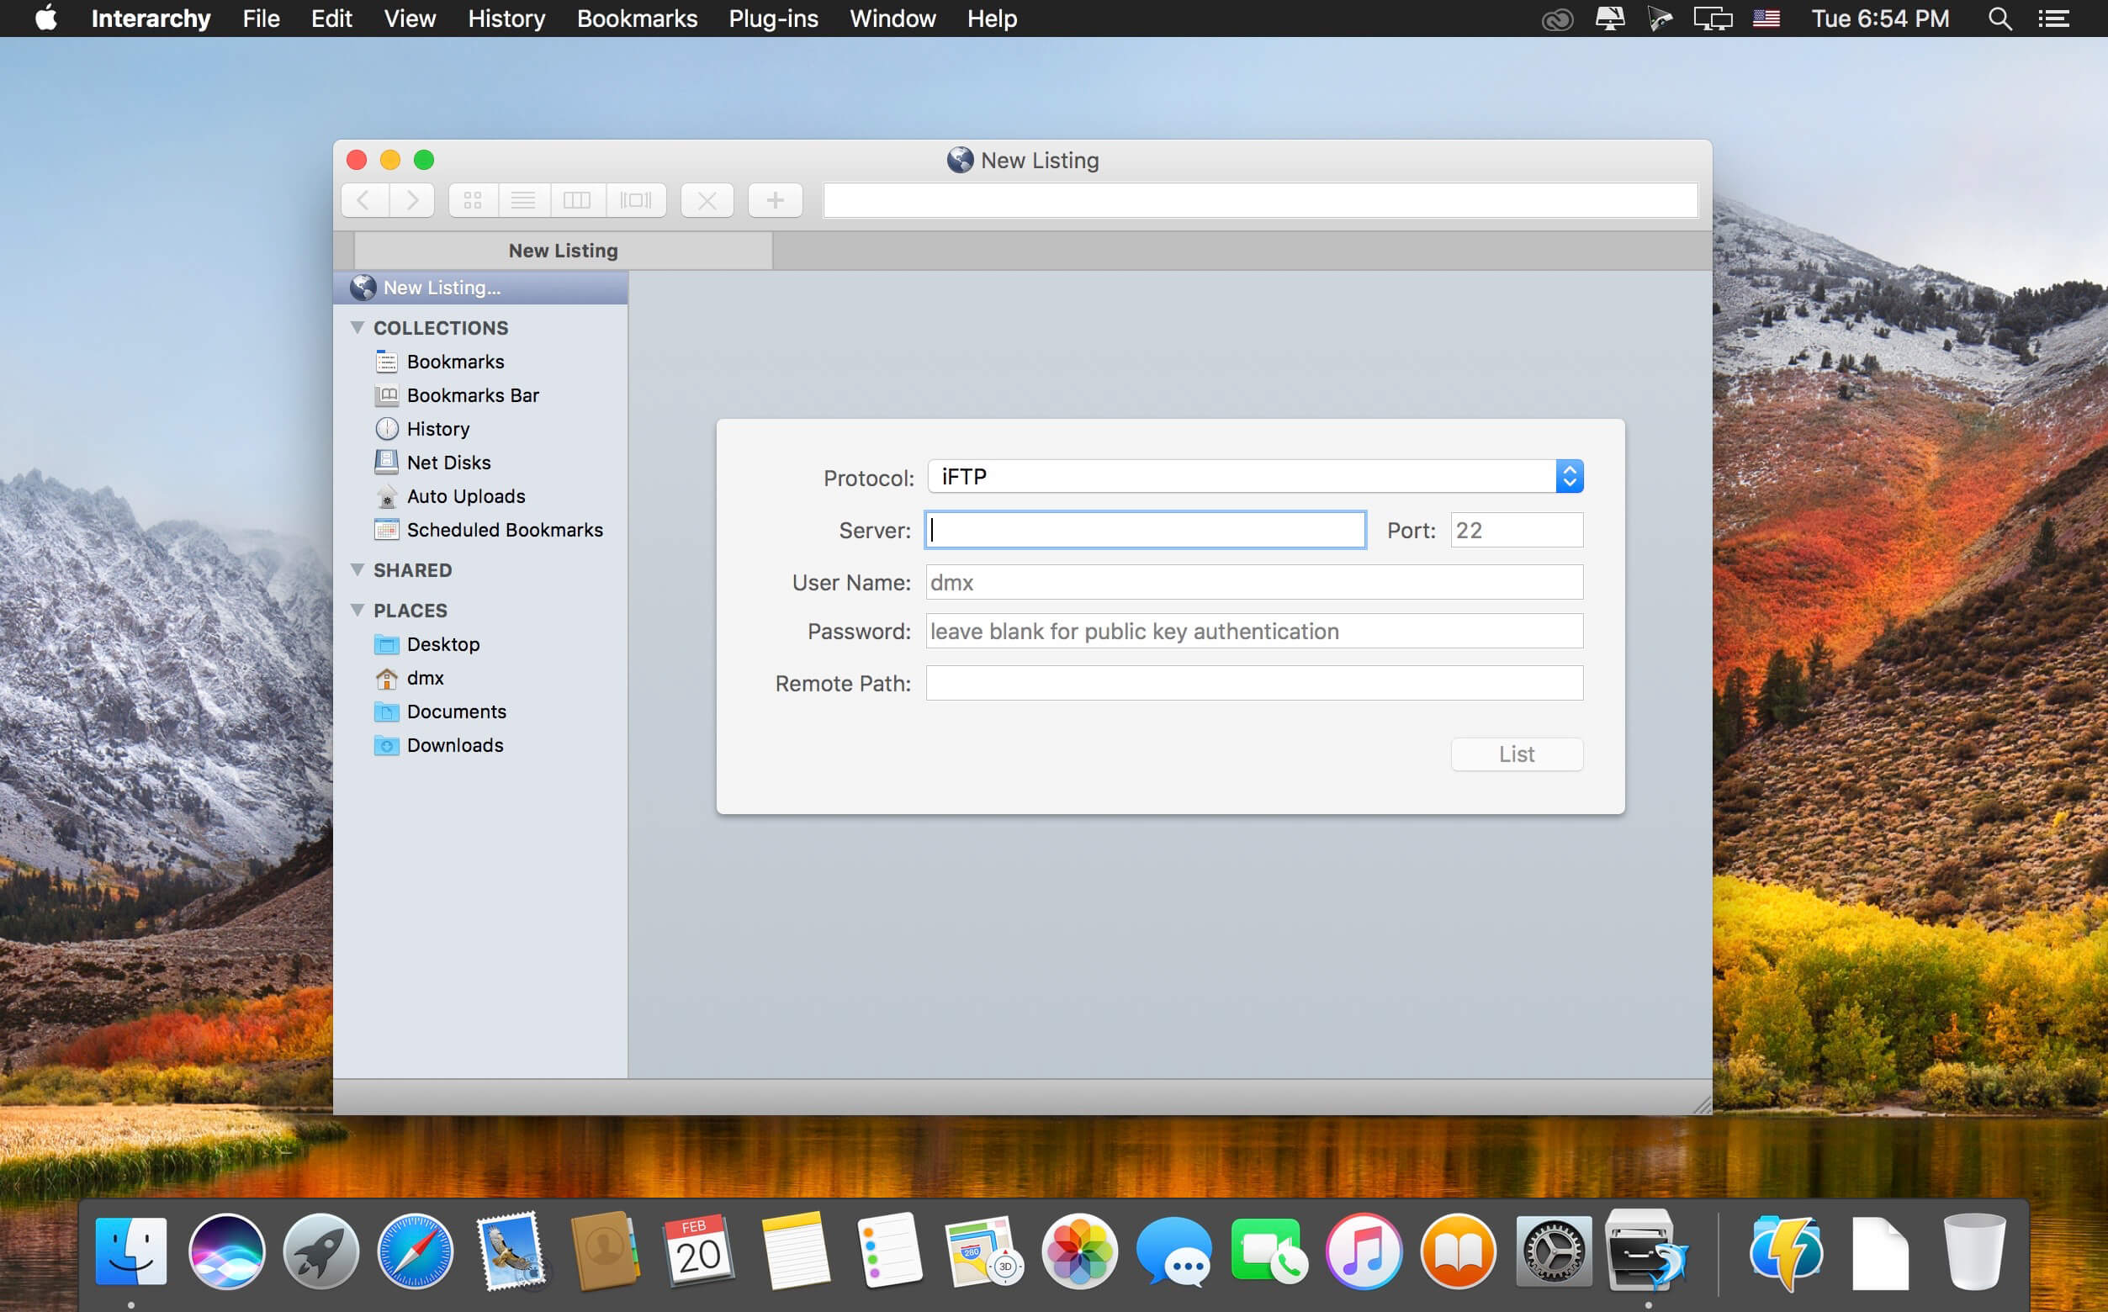
Task: Open the Plug-ins menu
Action: click(x=773, y=19)
